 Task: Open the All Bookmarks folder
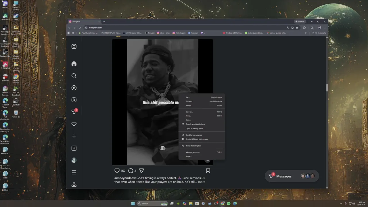[x=319, y=33]
